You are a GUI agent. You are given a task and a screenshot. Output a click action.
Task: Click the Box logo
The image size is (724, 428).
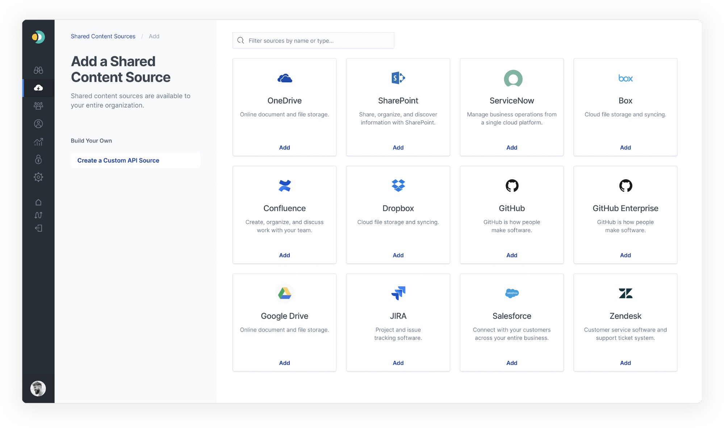[625, 78]
